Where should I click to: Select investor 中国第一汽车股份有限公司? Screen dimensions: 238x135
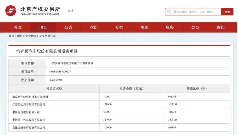point(29,120)
